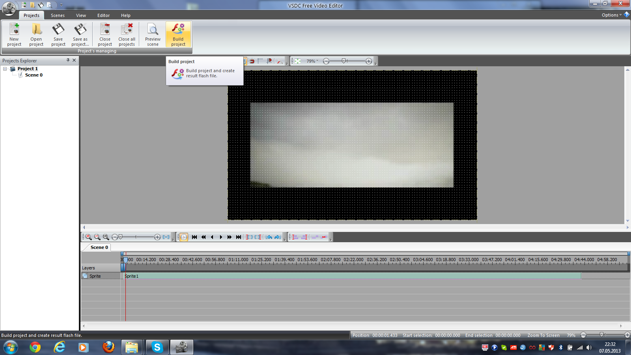Open Skype from the Windows taskbar
This screenshot has width=631, height=355.
[x=157, y=347]
